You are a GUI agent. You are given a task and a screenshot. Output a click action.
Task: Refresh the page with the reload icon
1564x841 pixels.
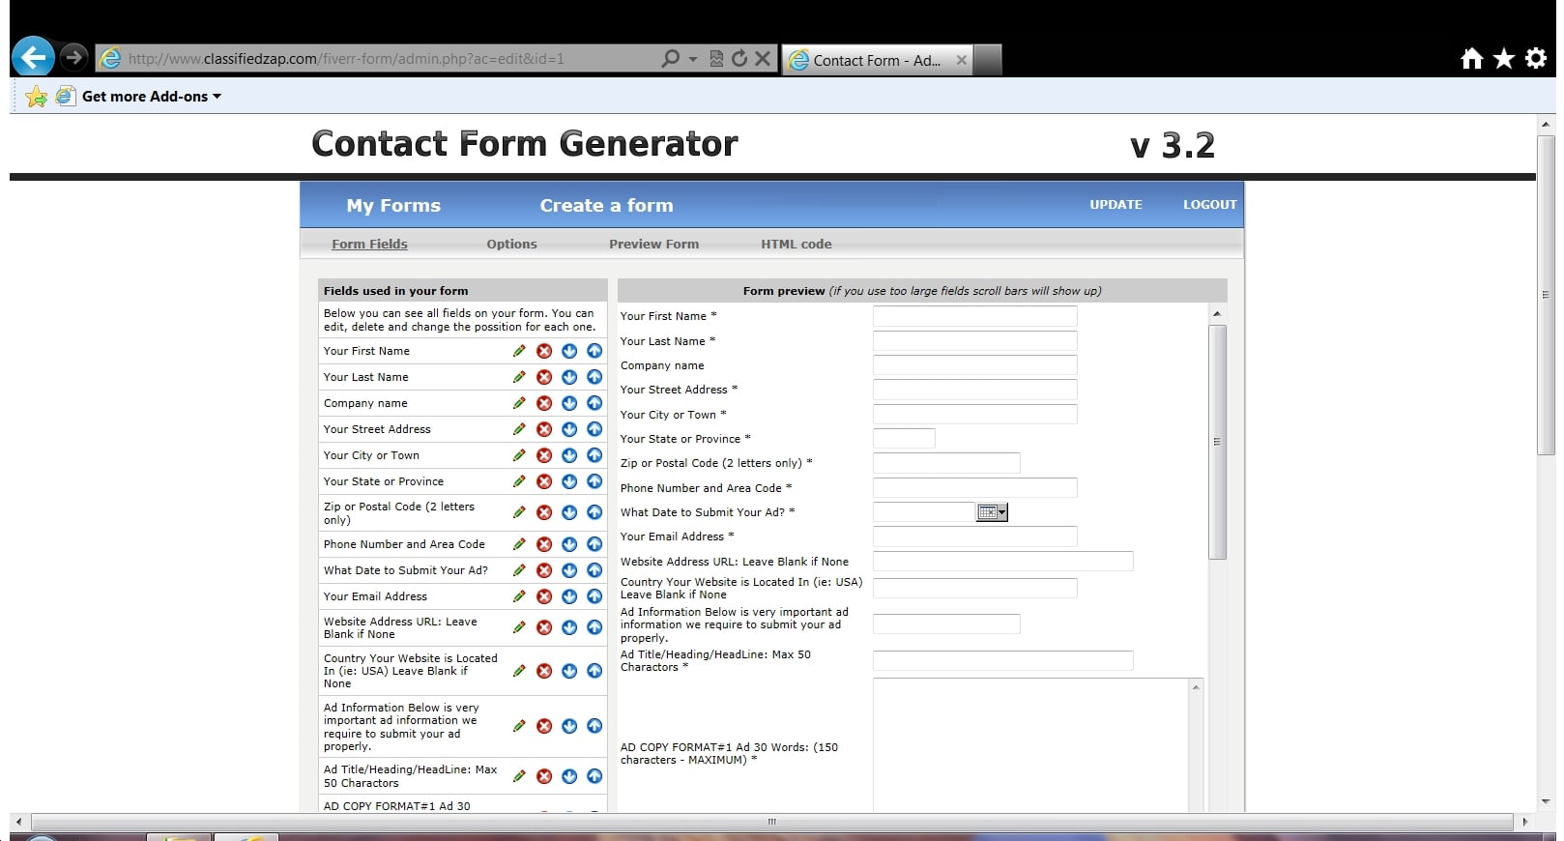[x=739, y=59]
